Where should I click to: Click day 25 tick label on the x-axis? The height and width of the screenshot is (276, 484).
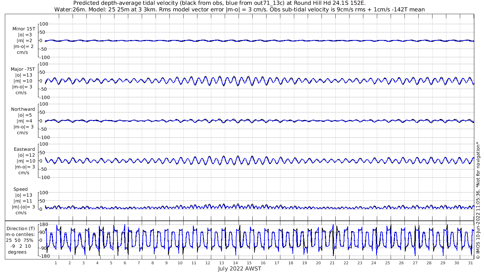(388, 263)
